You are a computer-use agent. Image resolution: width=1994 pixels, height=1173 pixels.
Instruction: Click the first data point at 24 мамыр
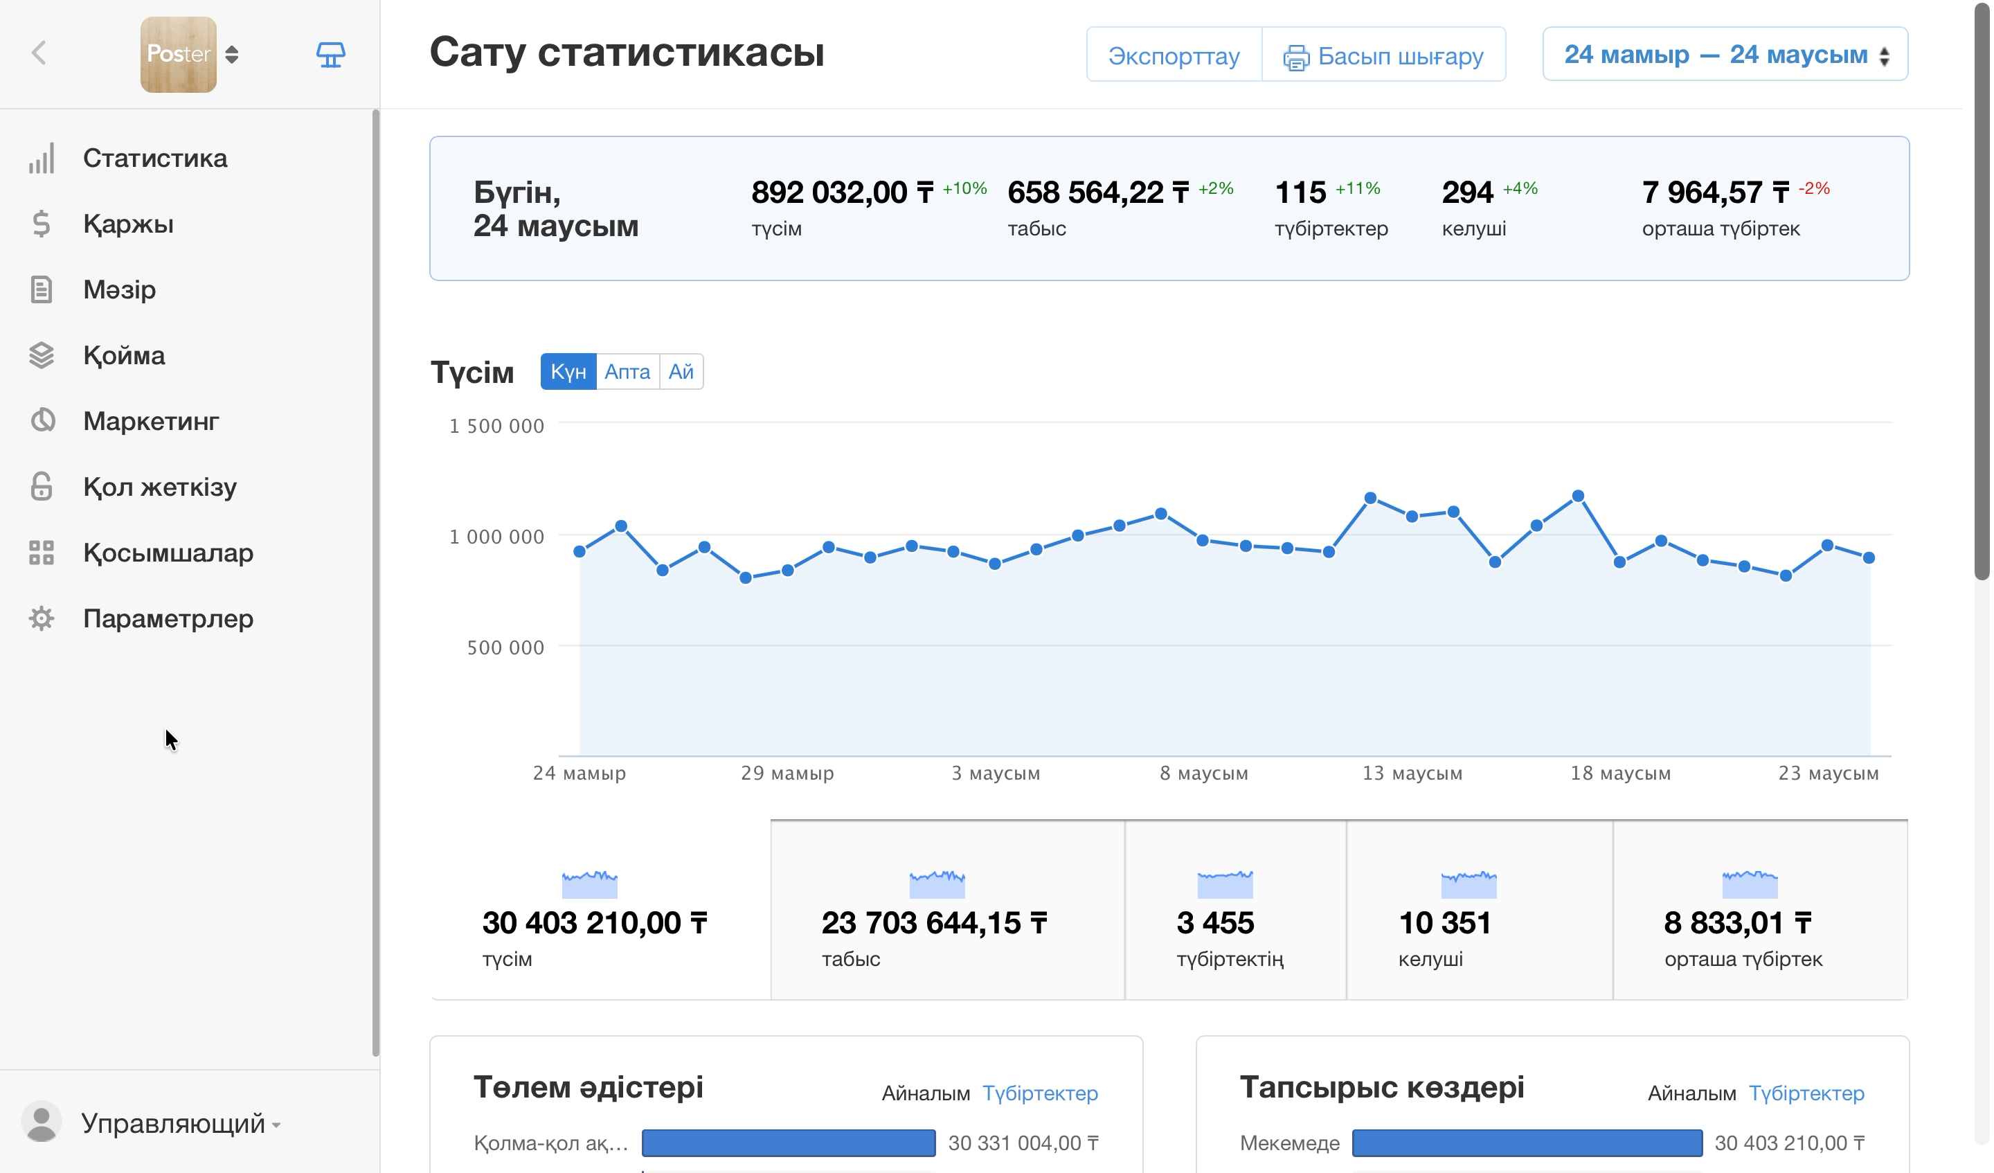(580, 552)
